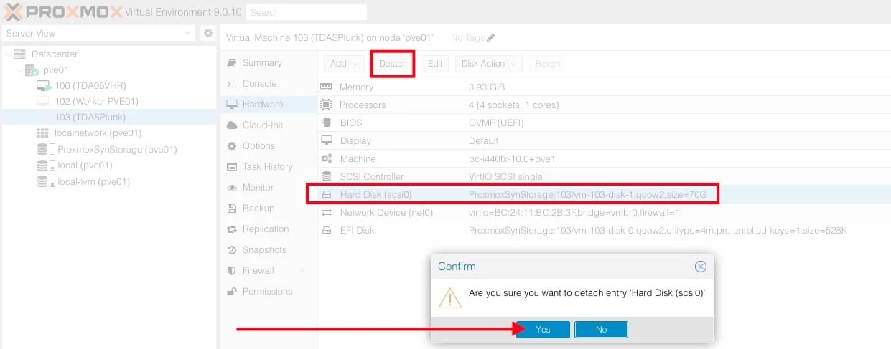Select pve01 node in tree
Viewport: 891px width, 349px height.
[x=56, y=70]
